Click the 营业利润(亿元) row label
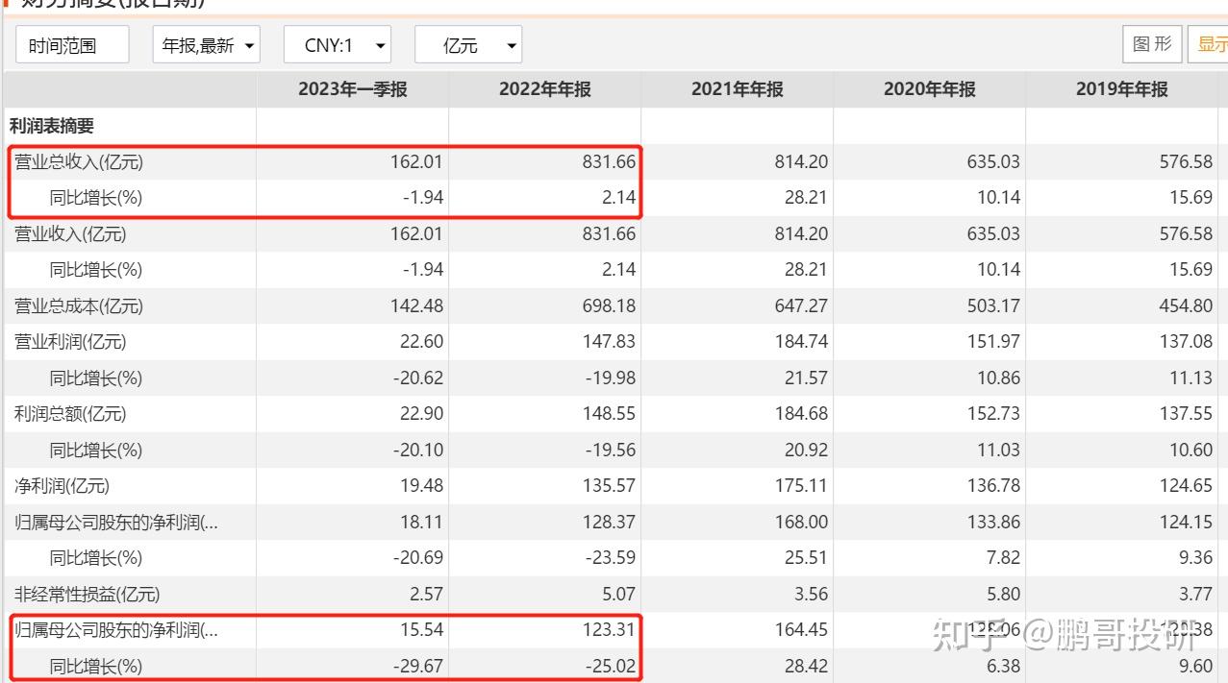 [x=70, y=342]
